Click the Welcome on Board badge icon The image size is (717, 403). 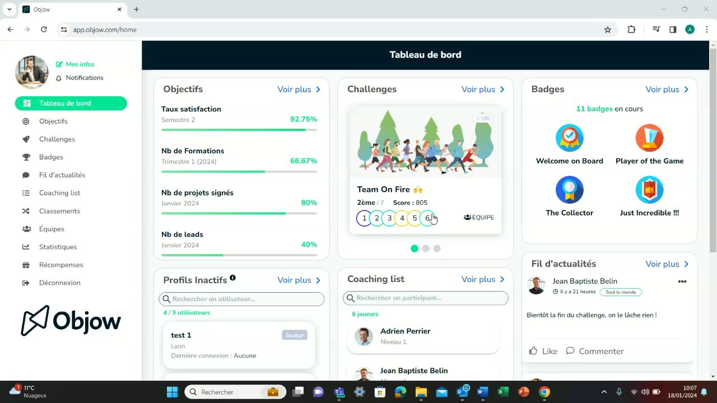(569, 138)
